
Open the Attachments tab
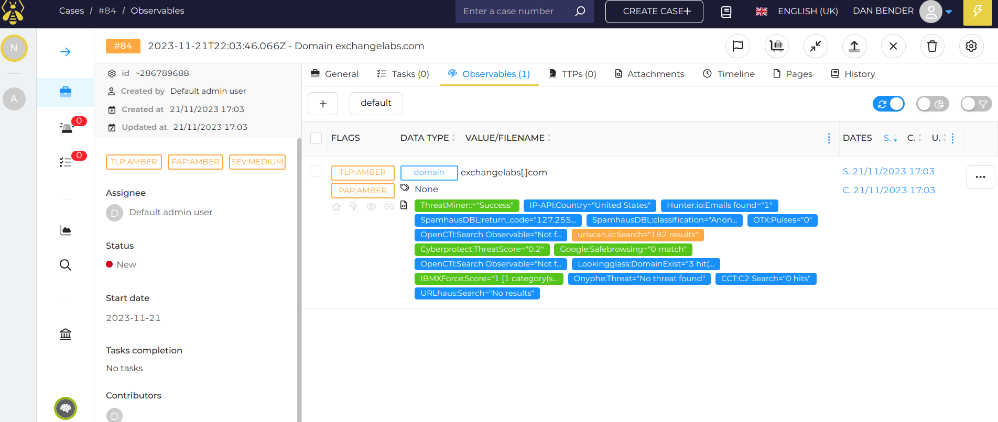[x=649, y=74]
